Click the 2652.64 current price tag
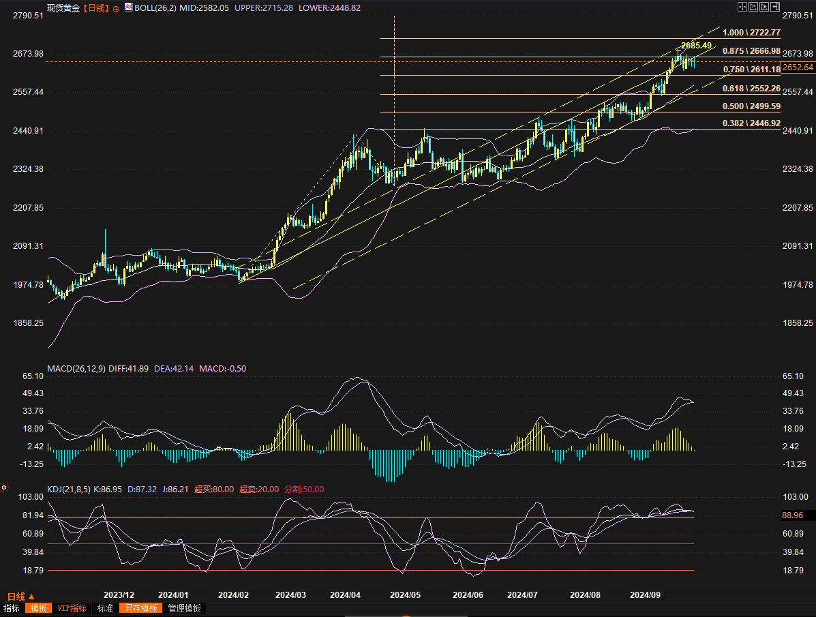Image resolution: width=816 pixels, height=617 pixels. pyautogui.click(x=798, y=67)
